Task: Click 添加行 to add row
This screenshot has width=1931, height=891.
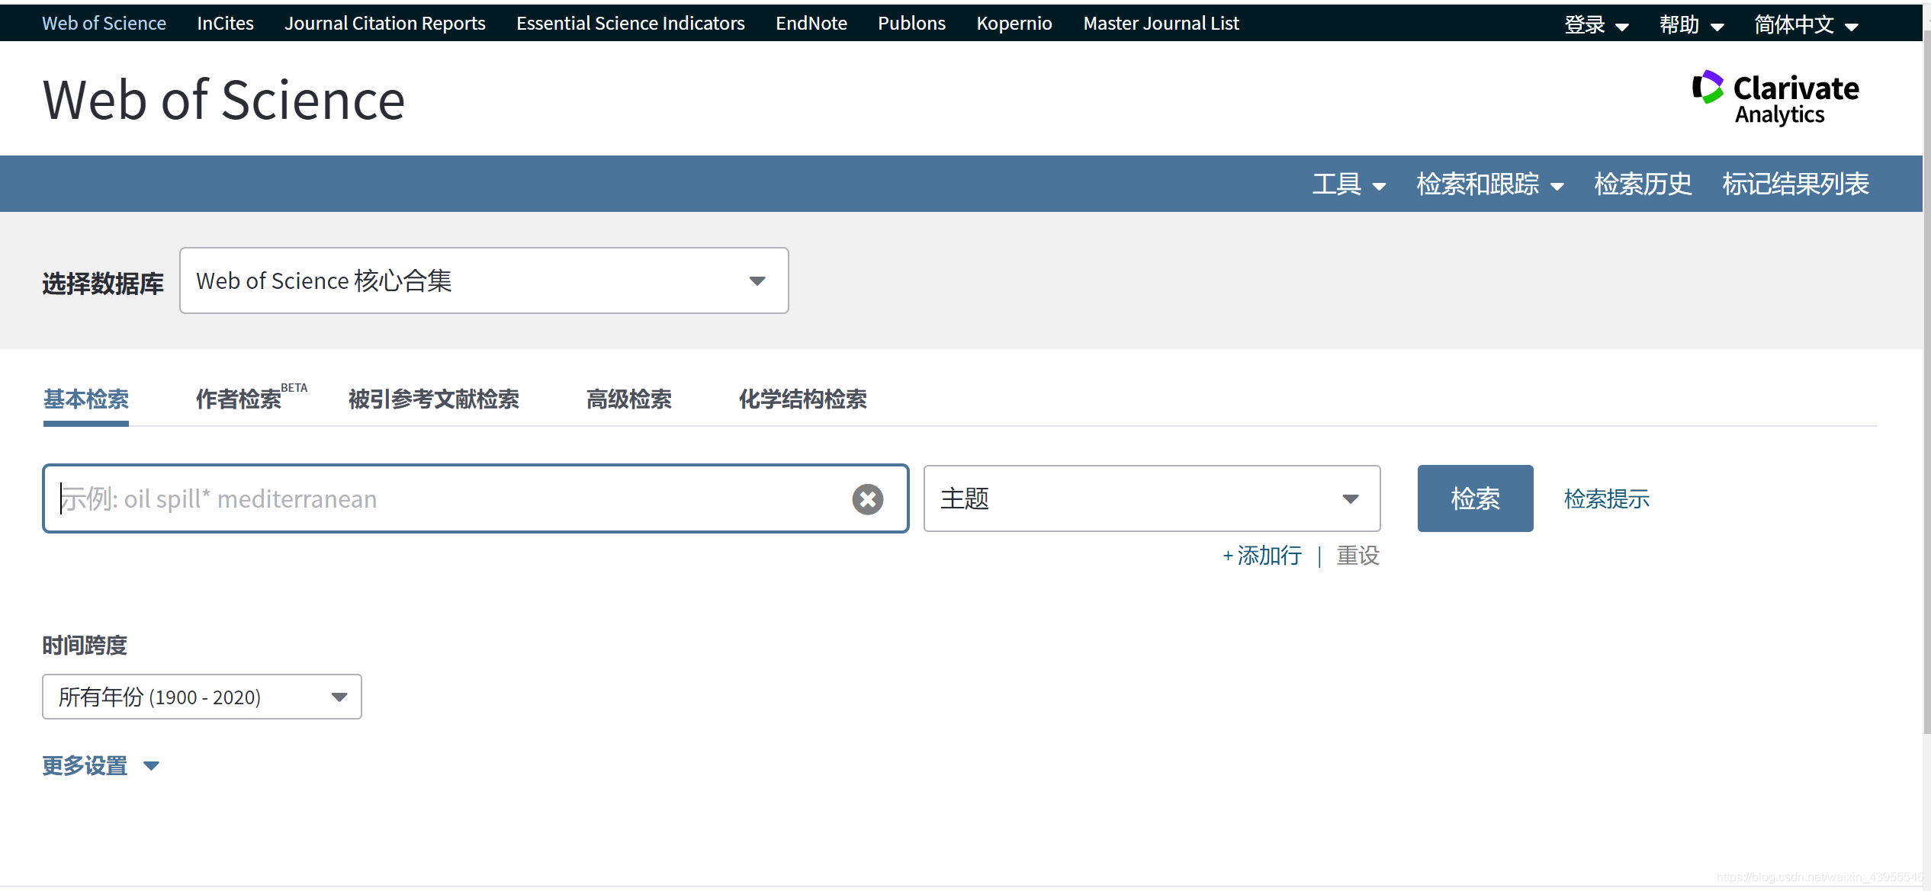Action: (1262, 556)
